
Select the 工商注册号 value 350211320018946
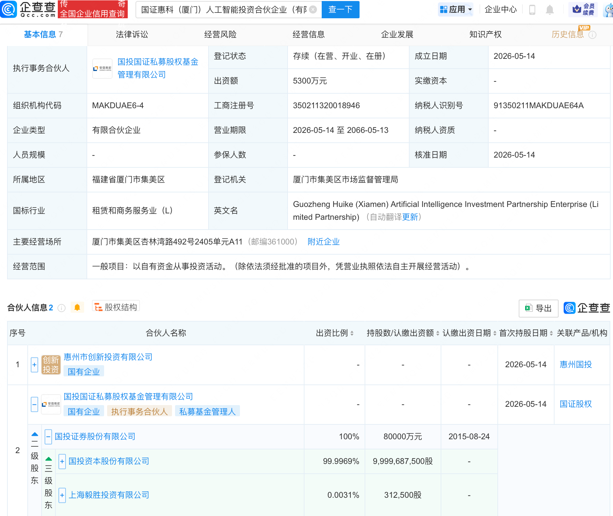pyautogui.click(x=326, y=105)
